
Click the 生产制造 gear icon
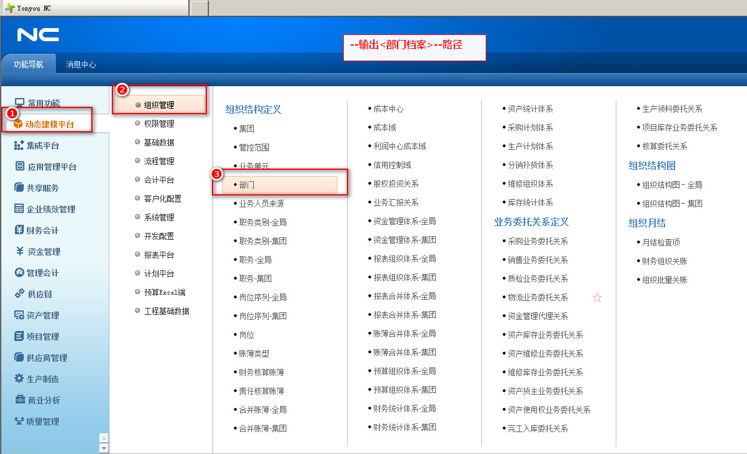coord(19,378)
